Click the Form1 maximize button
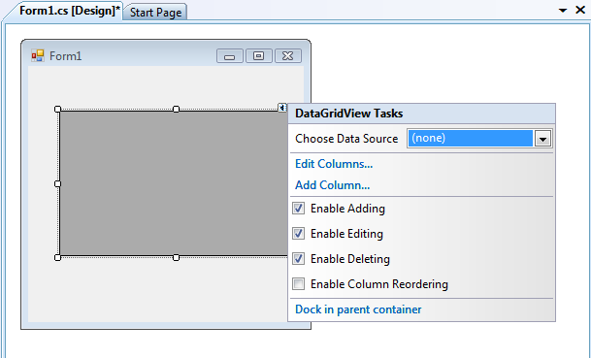The width and height of the screenshot is (591, 358). pos(258,56)
